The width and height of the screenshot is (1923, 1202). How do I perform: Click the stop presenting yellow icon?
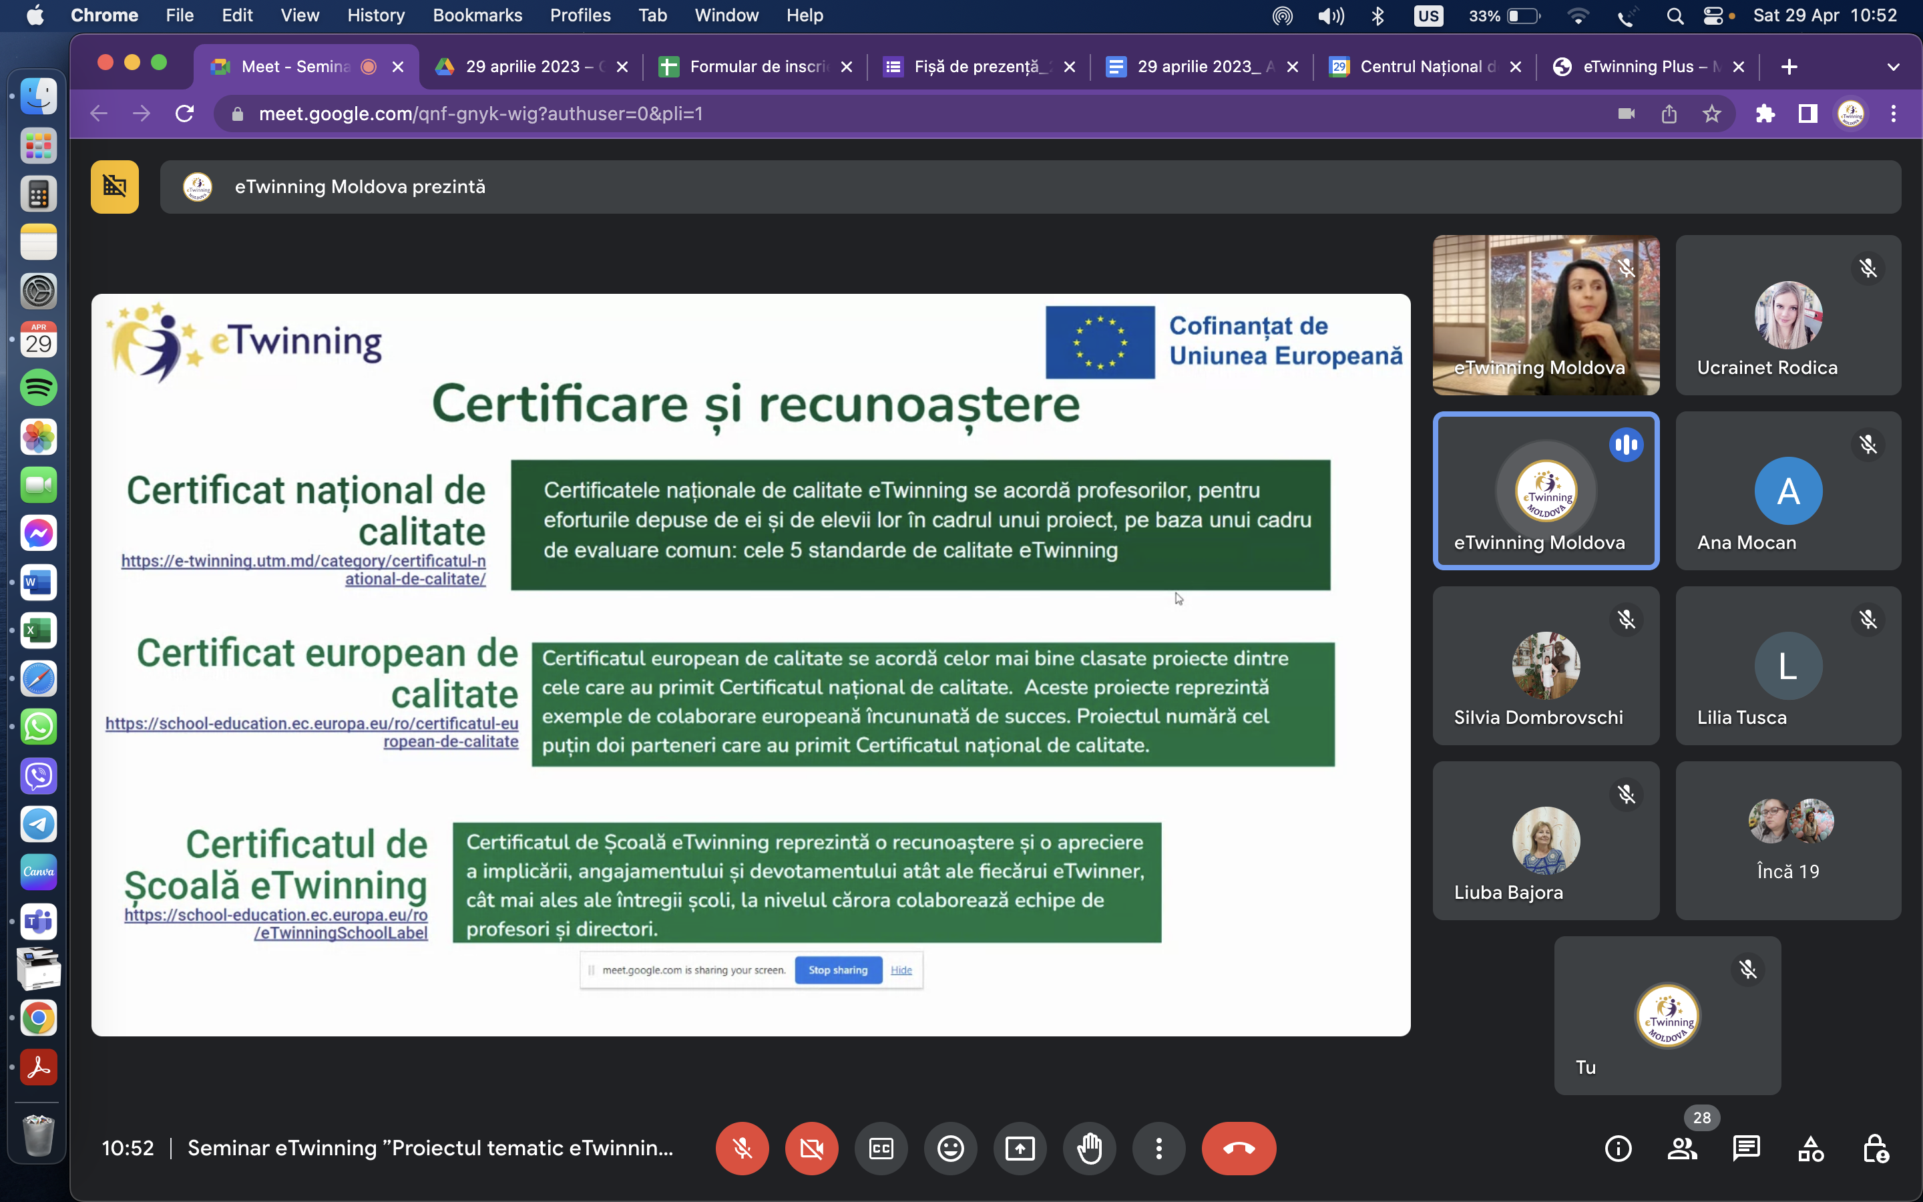[114, 187]
